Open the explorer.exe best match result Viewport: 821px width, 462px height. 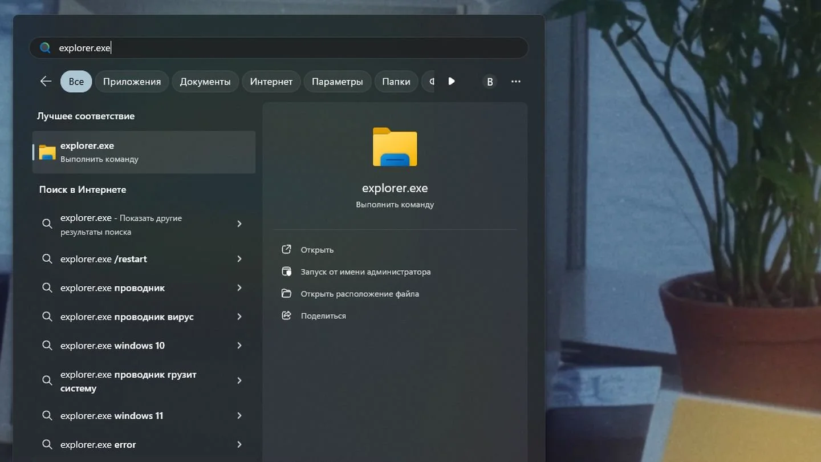tap(144, 152)
